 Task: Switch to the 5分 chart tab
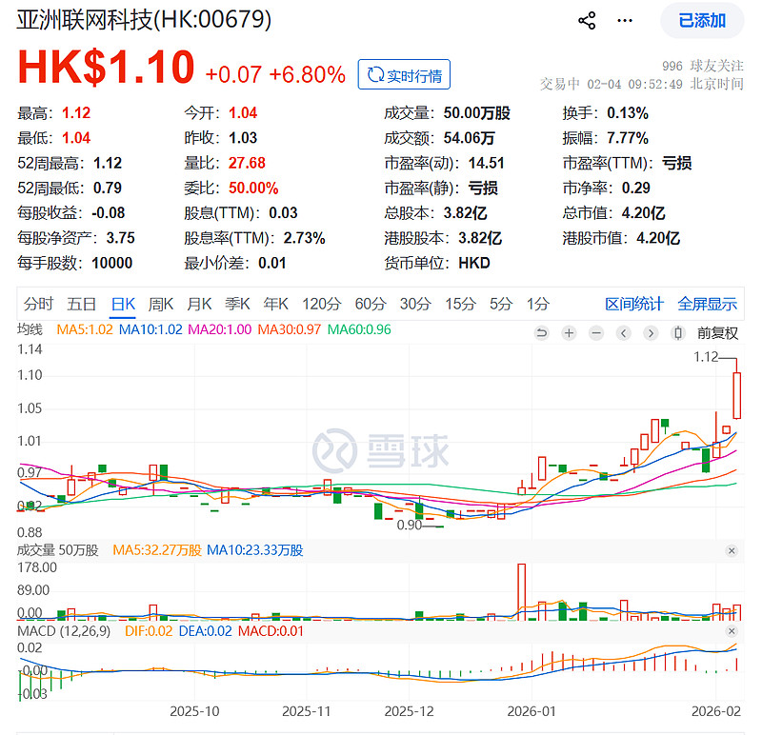501,304
